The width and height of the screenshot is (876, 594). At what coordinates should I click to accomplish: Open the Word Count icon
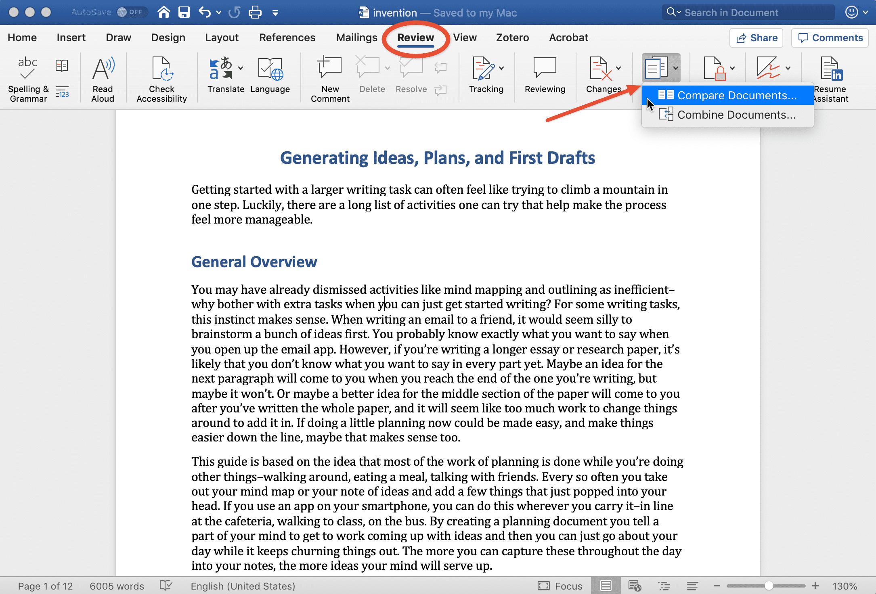[x=62, y=92]
